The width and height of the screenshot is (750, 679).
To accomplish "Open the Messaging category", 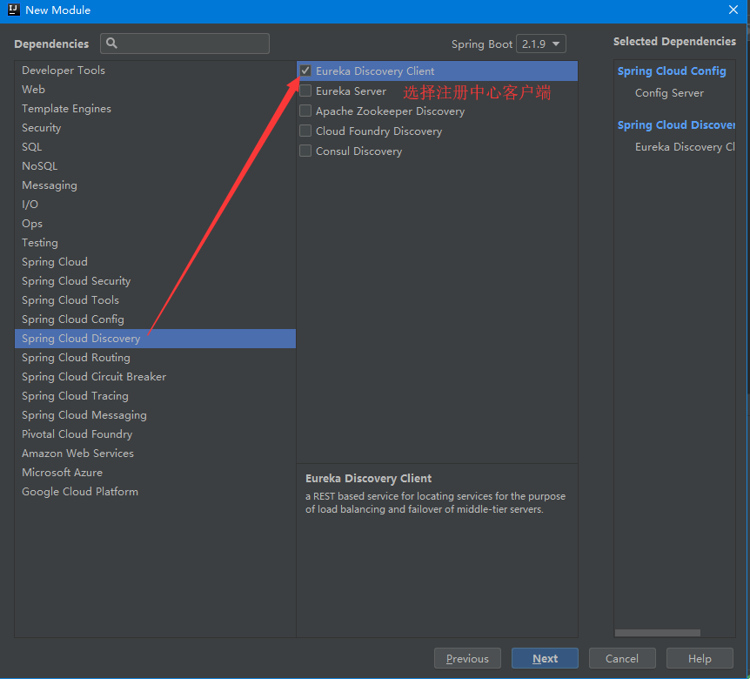I will tap(155, 185).
